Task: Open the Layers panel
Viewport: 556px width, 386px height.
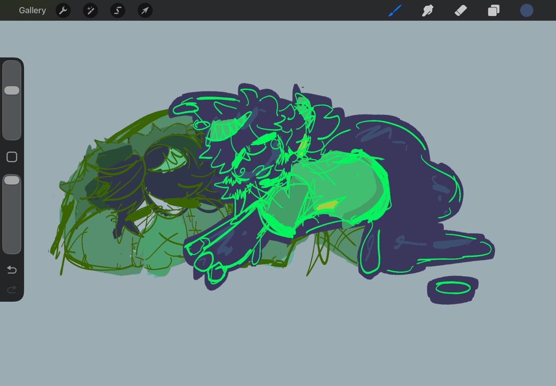Action: (x=493, y=11)
